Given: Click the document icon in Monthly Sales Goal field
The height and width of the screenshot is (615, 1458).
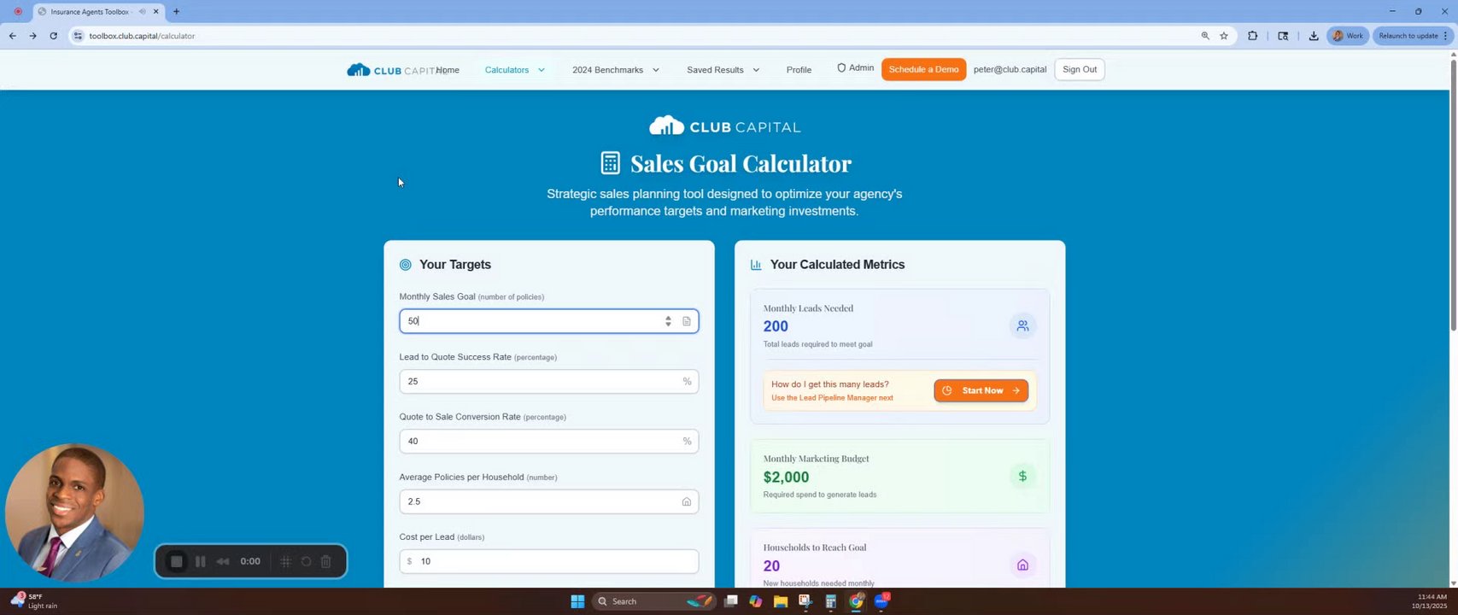Looking at the screenshot, I should pos(686,321).
